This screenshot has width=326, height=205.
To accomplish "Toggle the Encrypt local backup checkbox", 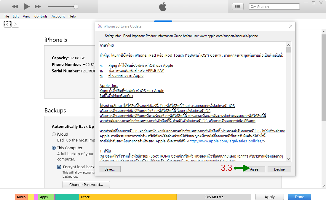I will pyautogui.click(x=59, y=167).
